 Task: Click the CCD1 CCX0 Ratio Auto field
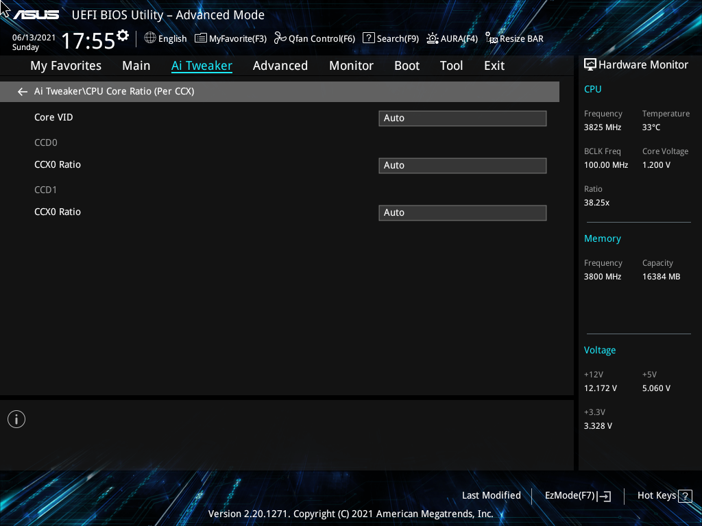[463, 213]
